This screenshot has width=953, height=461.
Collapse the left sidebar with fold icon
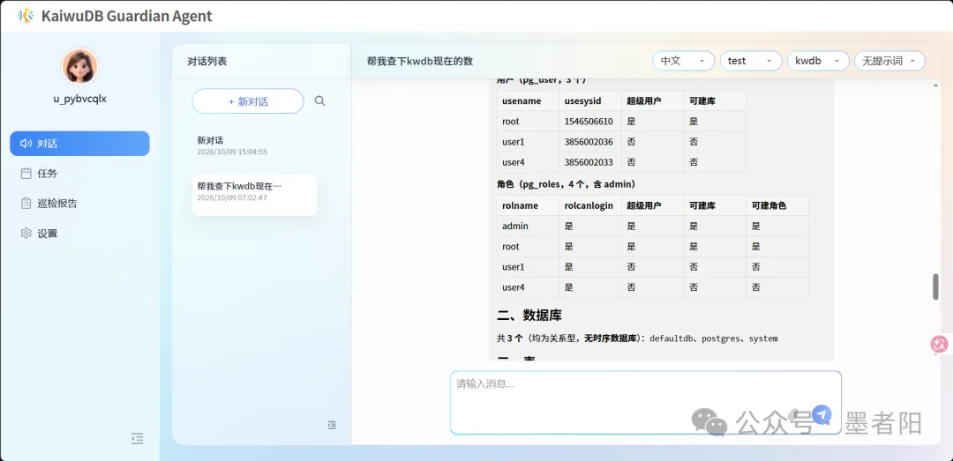click(x=138, y=438)
